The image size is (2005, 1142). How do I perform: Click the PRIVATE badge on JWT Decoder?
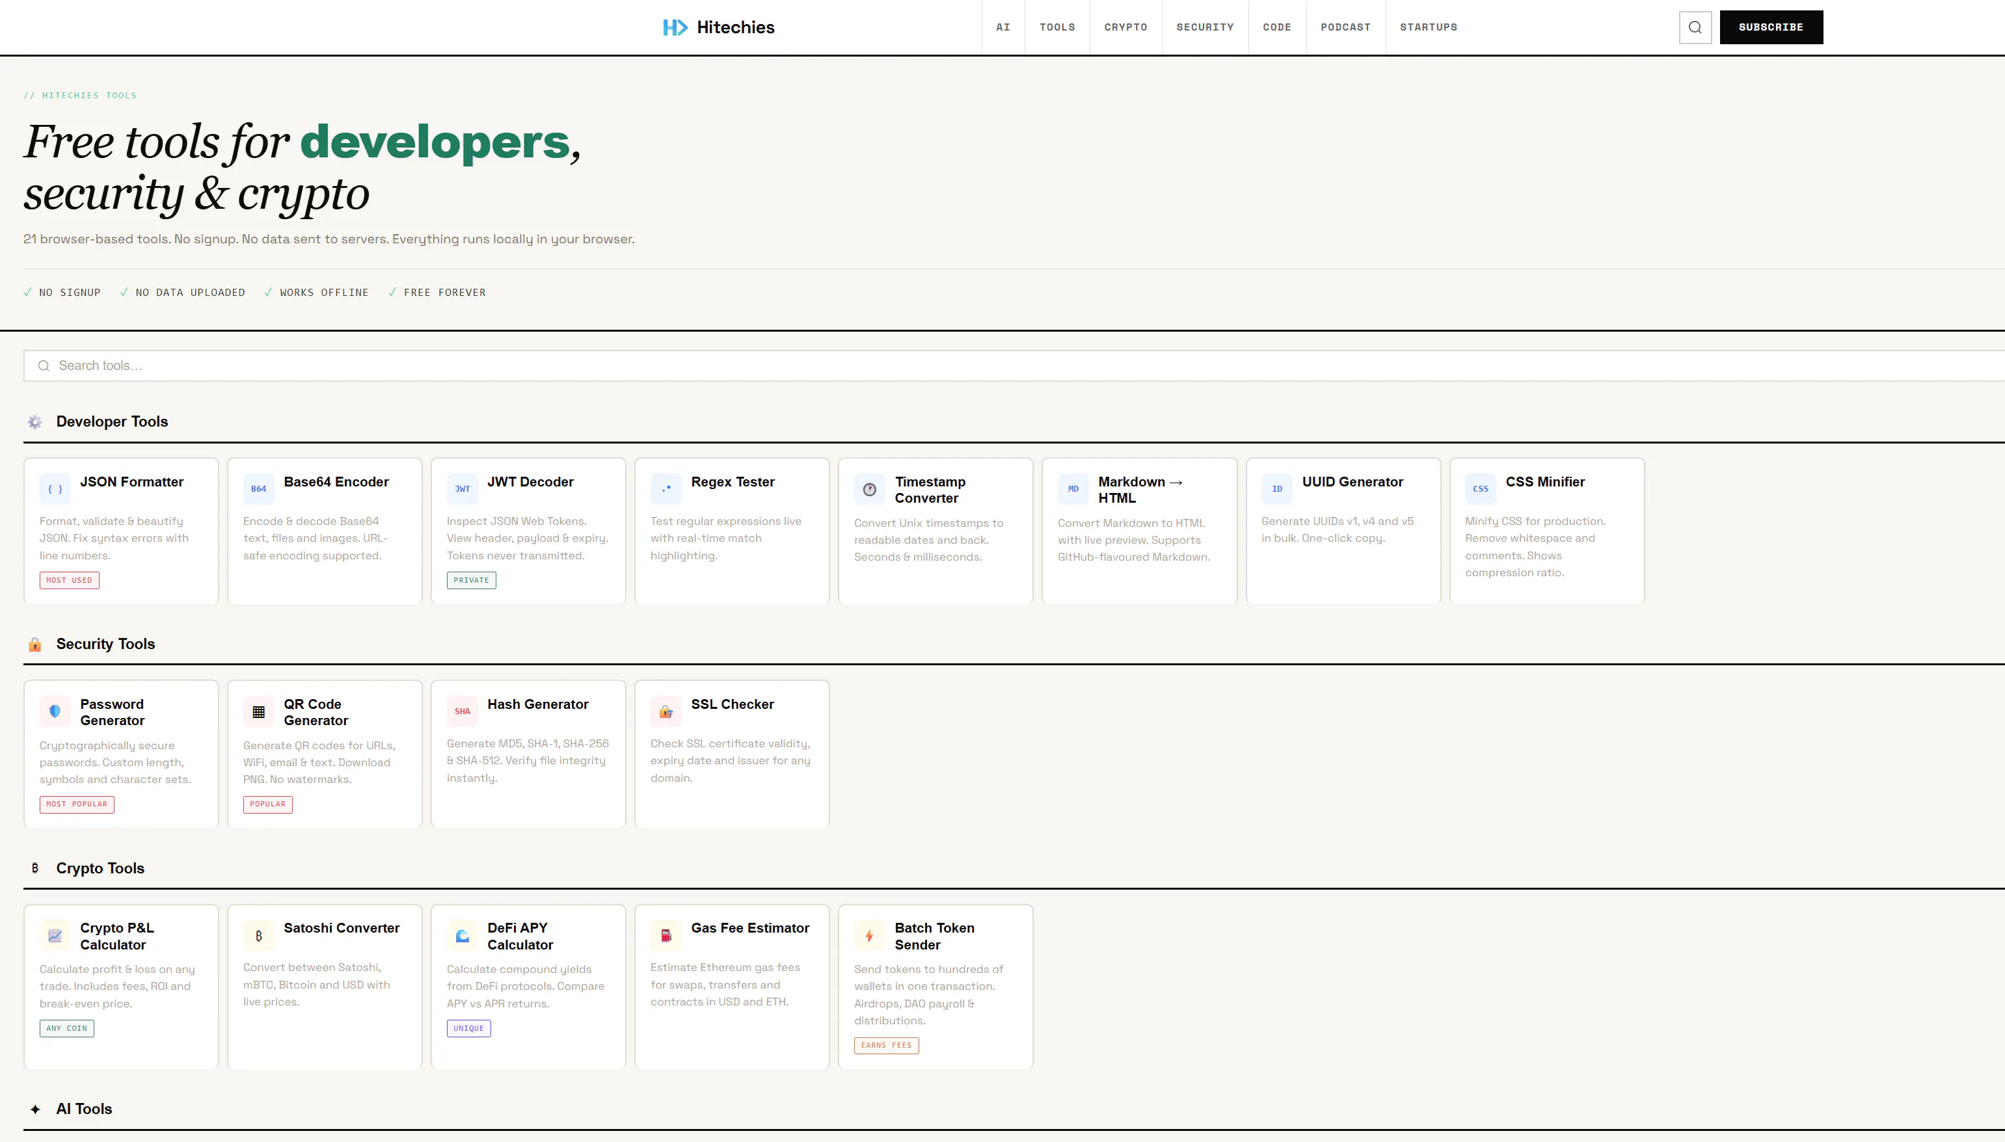pyautogui.click(x=472, y=580)
